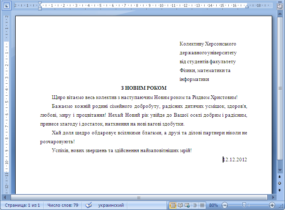Click the left indent box on ruler
The width and height of the screenshot is (285, 210).
tap(40, 9)
